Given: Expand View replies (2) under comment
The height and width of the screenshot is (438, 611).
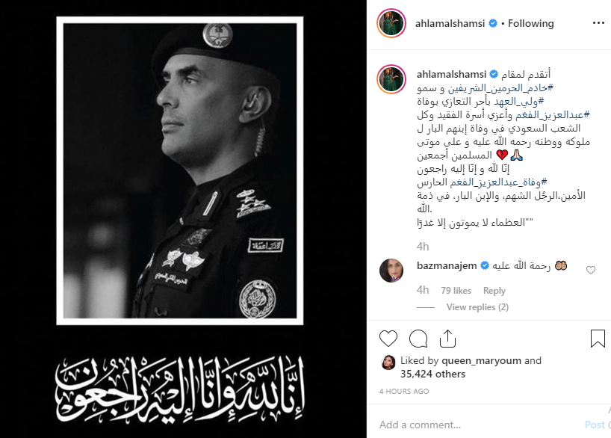Looking at the screenshot, I should tap(477, 307).
